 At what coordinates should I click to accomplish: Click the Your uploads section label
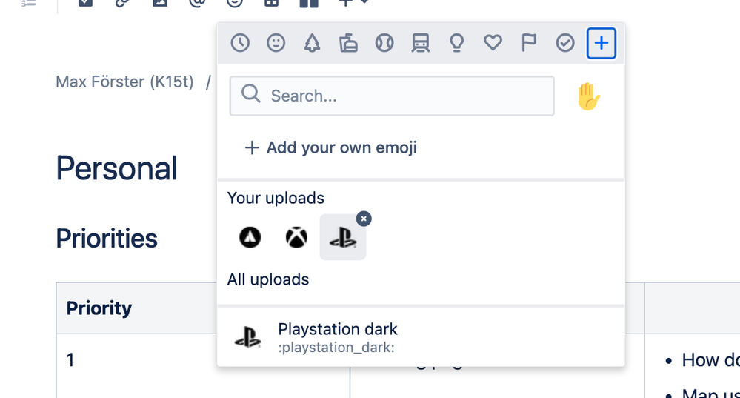click(276, 198)
